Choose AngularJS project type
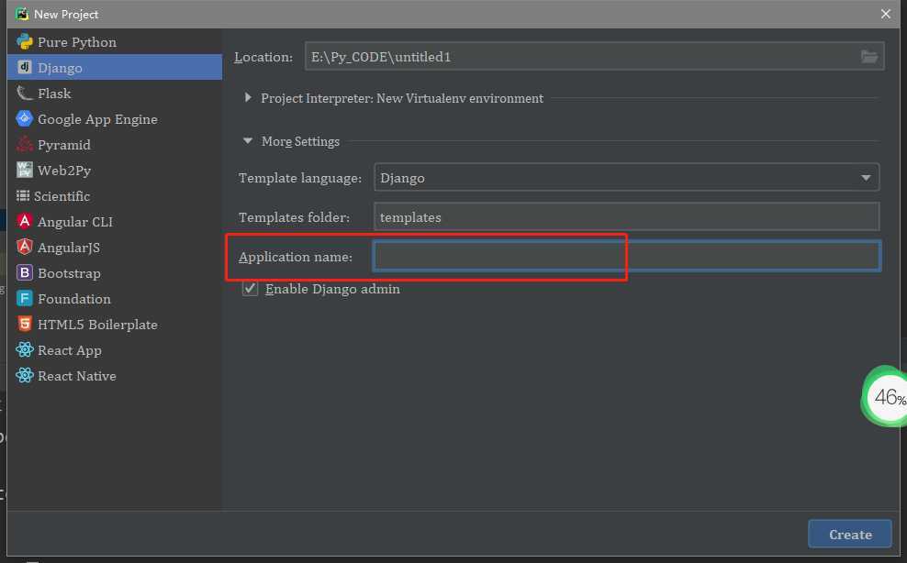This screenshot has height=563, width=907. tap(69, 248)
